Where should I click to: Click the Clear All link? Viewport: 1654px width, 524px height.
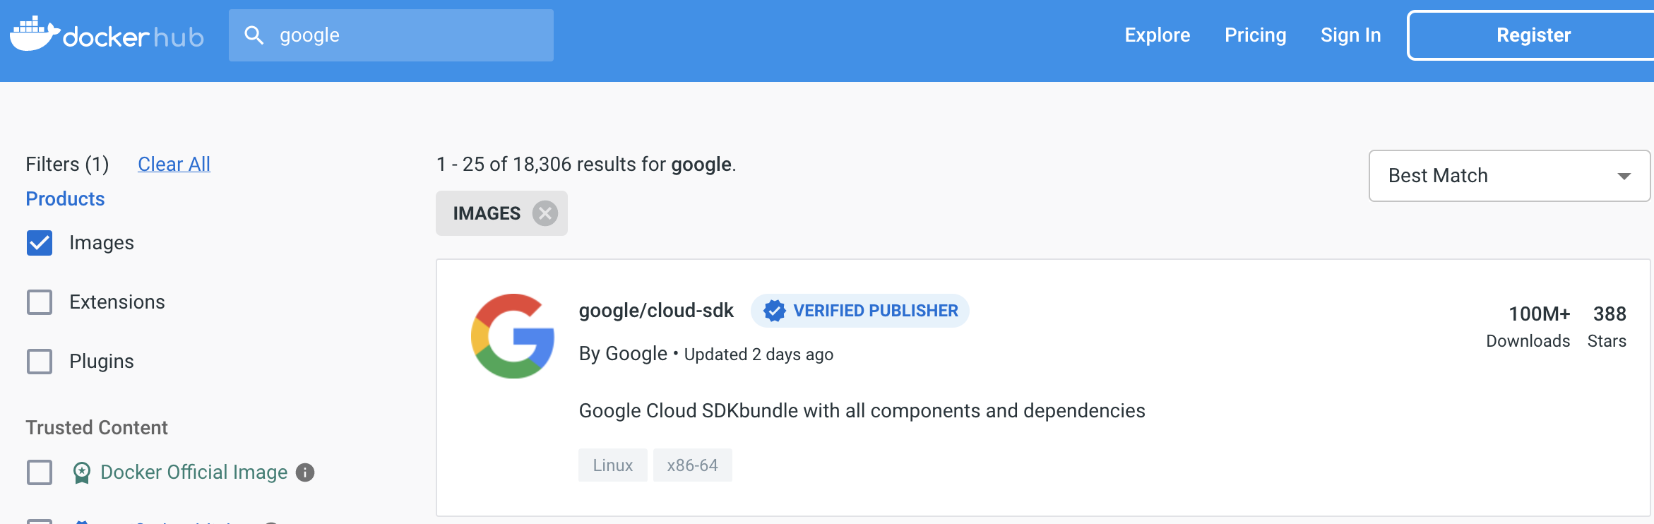174,163
